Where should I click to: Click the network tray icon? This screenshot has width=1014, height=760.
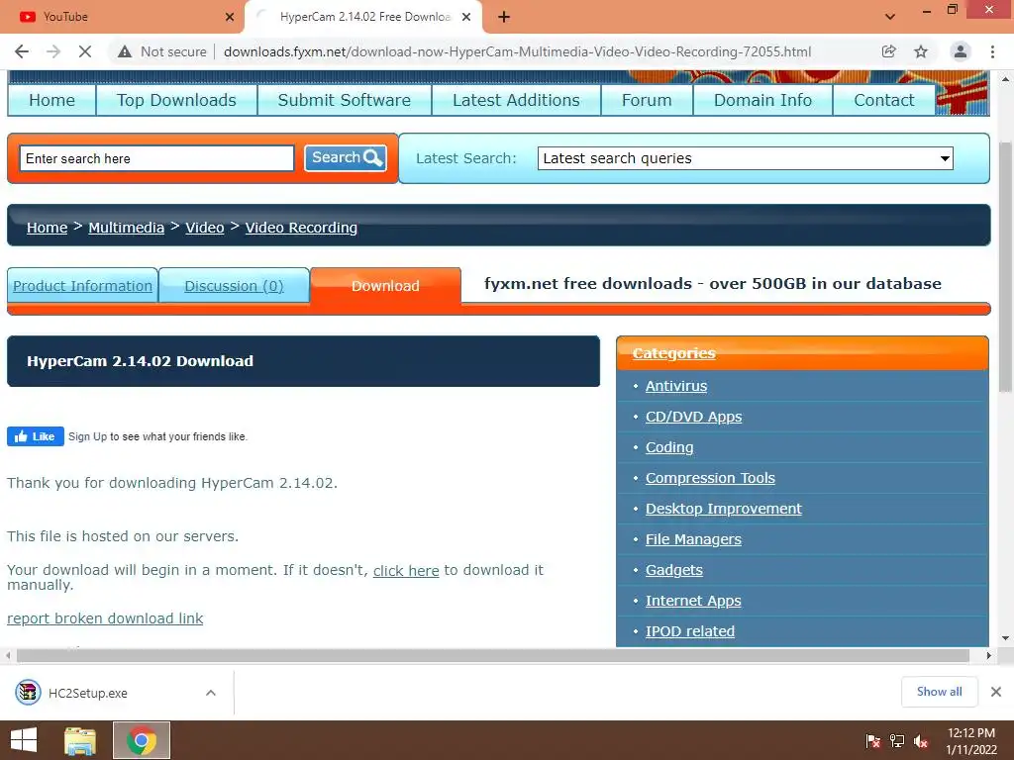(x=897, y=741)
